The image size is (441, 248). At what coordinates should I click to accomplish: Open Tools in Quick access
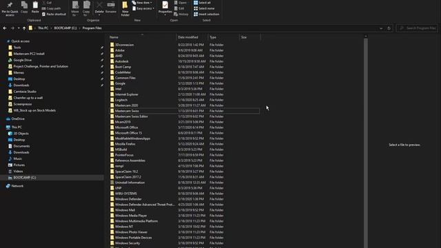[17, 48]
